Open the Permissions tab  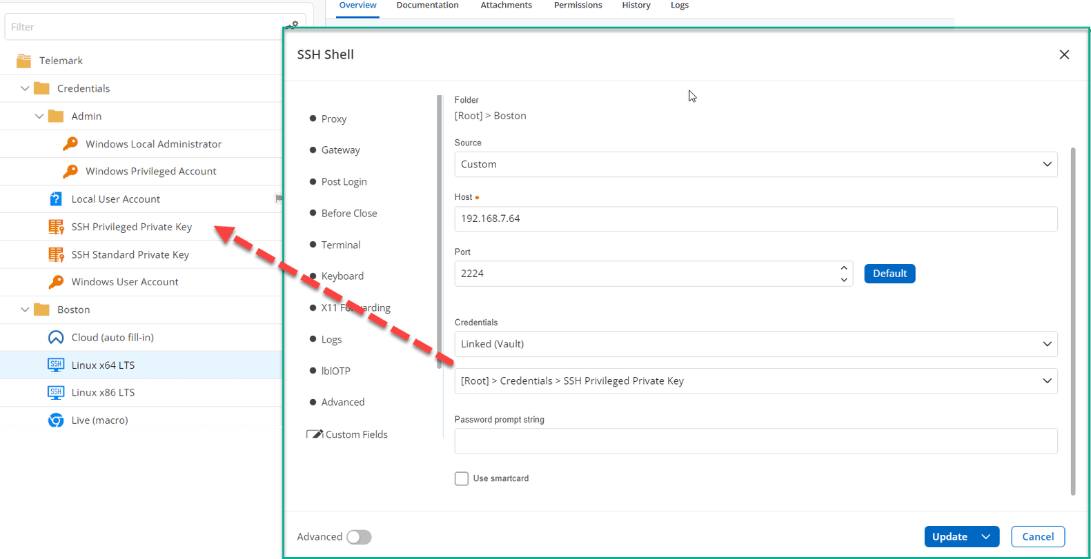[578, 6]
